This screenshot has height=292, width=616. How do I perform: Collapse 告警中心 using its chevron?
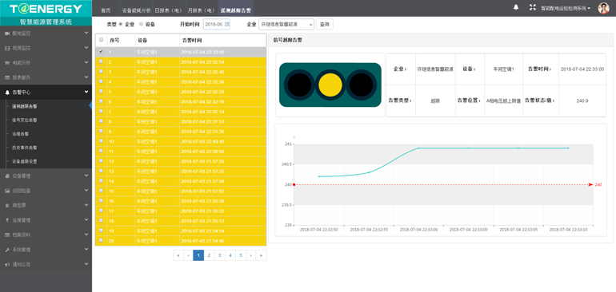pyautogui.click(x=86, y=93)
